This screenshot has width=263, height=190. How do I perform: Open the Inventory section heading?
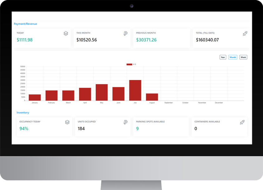pos(23,112)
